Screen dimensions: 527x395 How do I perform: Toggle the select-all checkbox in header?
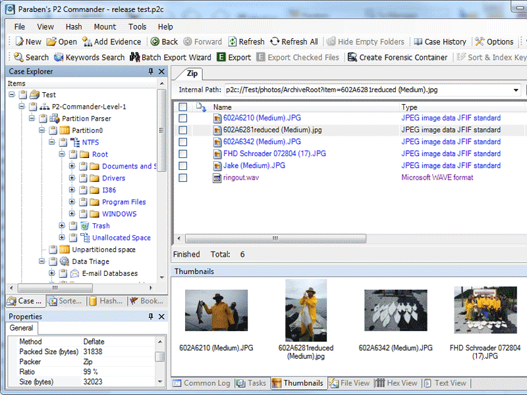(183, 107)
